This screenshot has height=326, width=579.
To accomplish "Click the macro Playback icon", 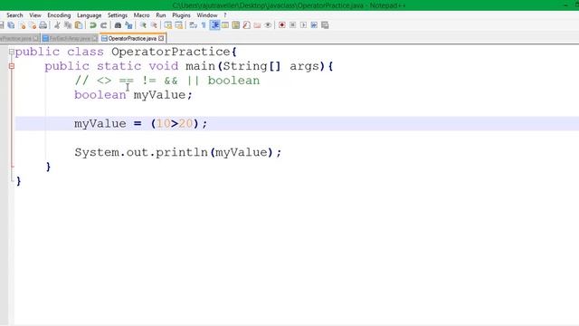I will 304,25.
